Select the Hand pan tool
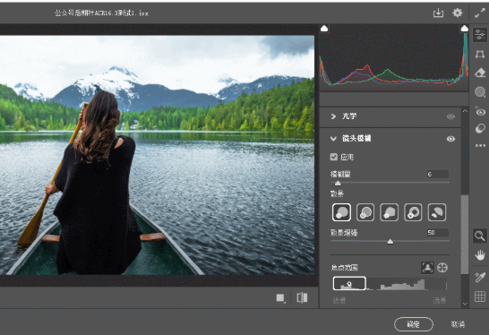 pos(480,255)
